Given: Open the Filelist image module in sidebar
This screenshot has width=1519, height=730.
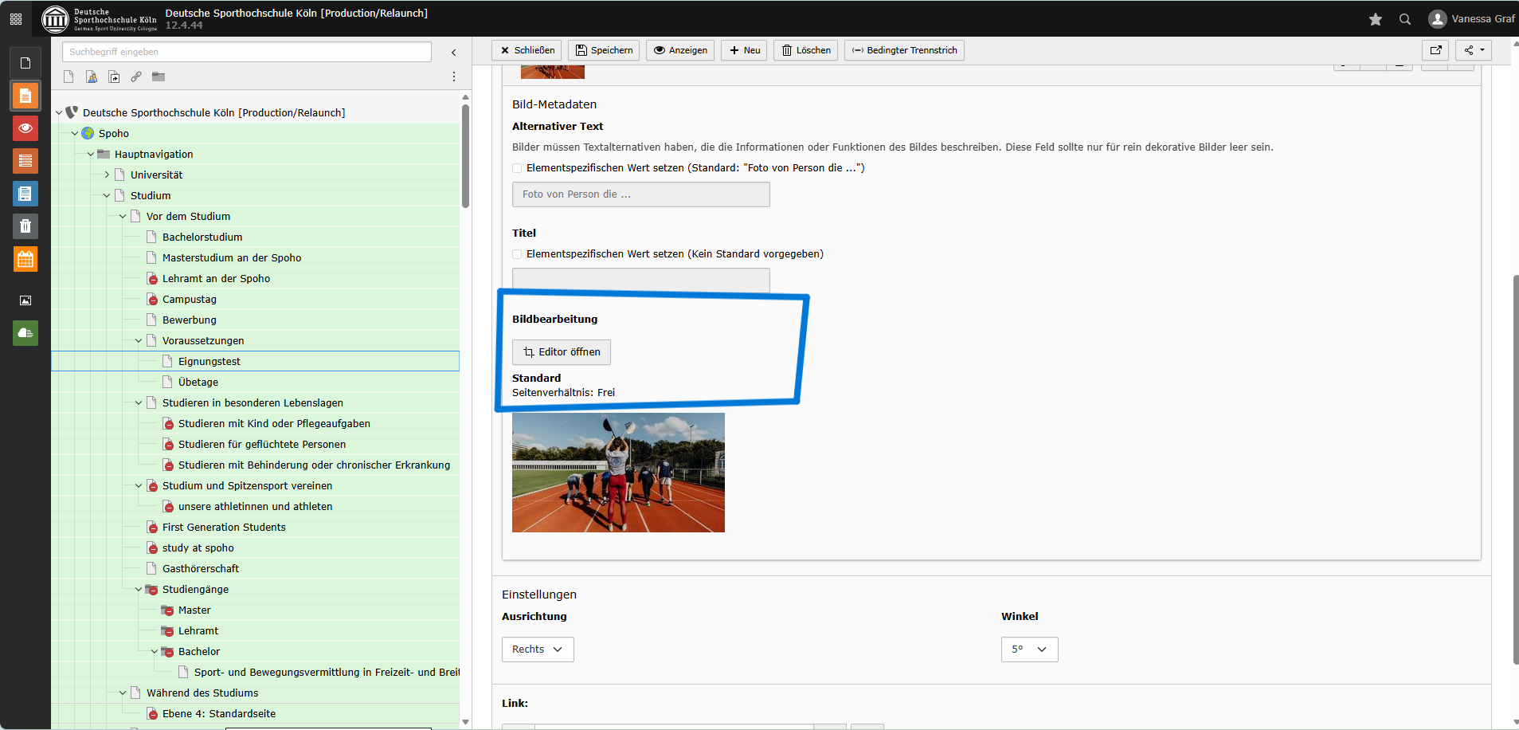Looking at the screenshot, I should click(x=25, y=300).
